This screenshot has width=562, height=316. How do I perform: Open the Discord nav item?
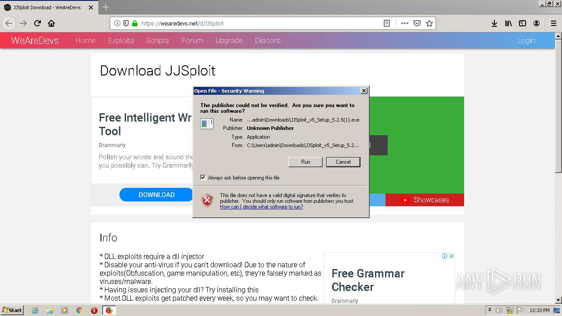click(267, 40)
